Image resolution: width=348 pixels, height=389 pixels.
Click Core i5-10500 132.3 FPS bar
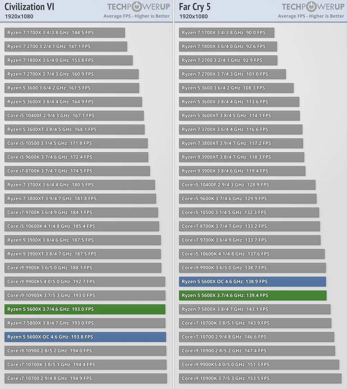coord(249,212)
